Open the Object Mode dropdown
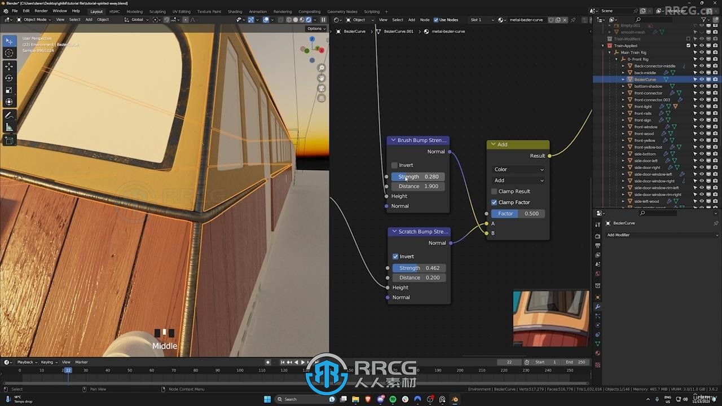Image resolution: width=722 pixels, height=406 pixels. (34, 20)
